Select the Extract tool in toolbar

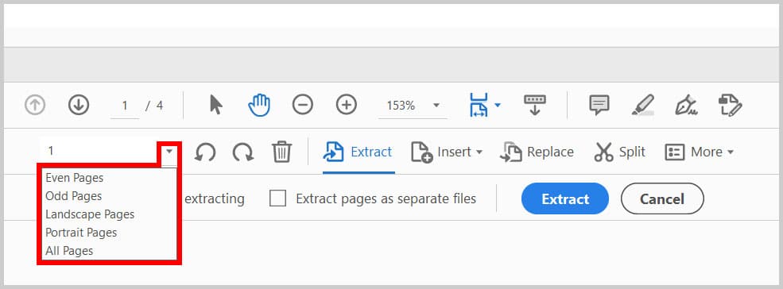click(x=358, y=152)
